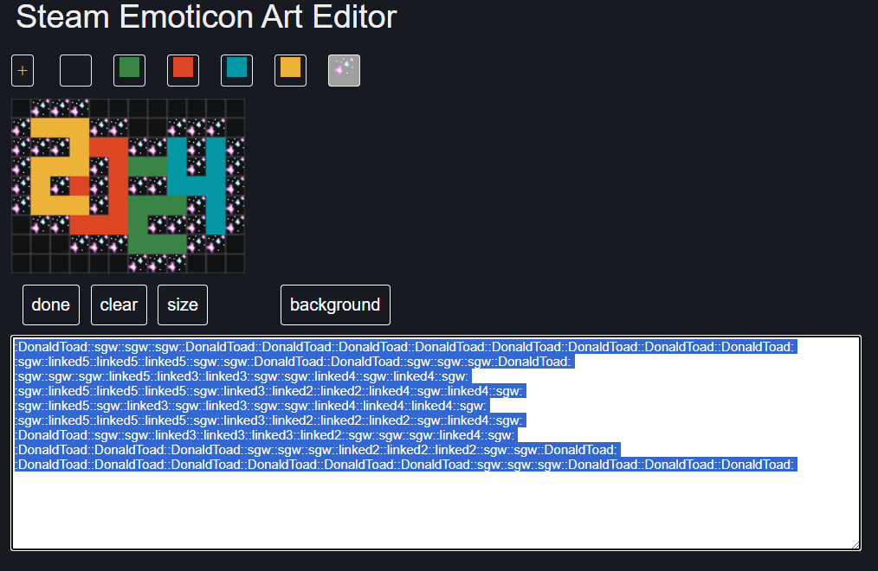878x571 pixels.
Task: Click the background button
Action: (335, 305)
